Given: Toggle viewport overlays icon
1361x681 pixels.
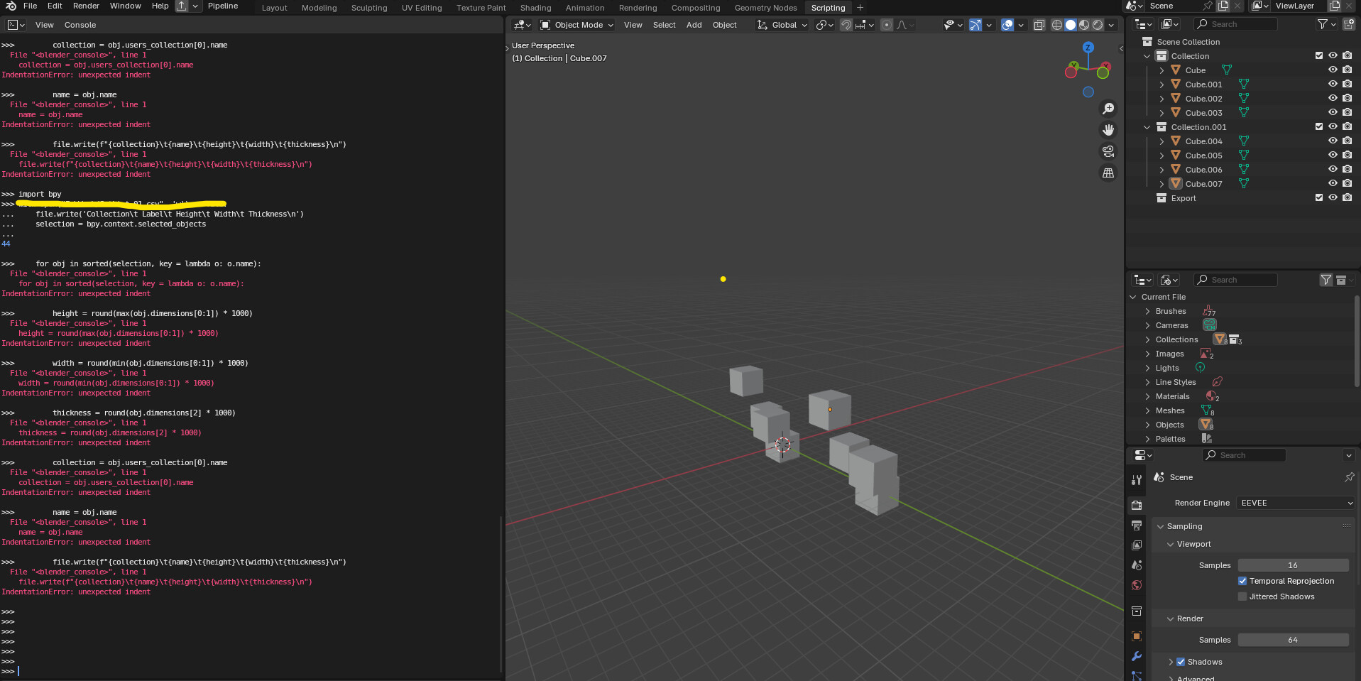Looking at the screenshot, I should tap(1007, 25).
